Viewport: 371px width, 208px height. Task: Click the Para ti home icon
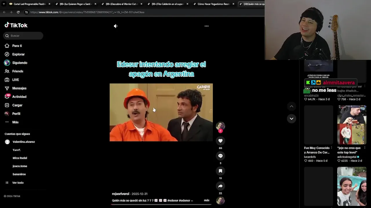7,46
